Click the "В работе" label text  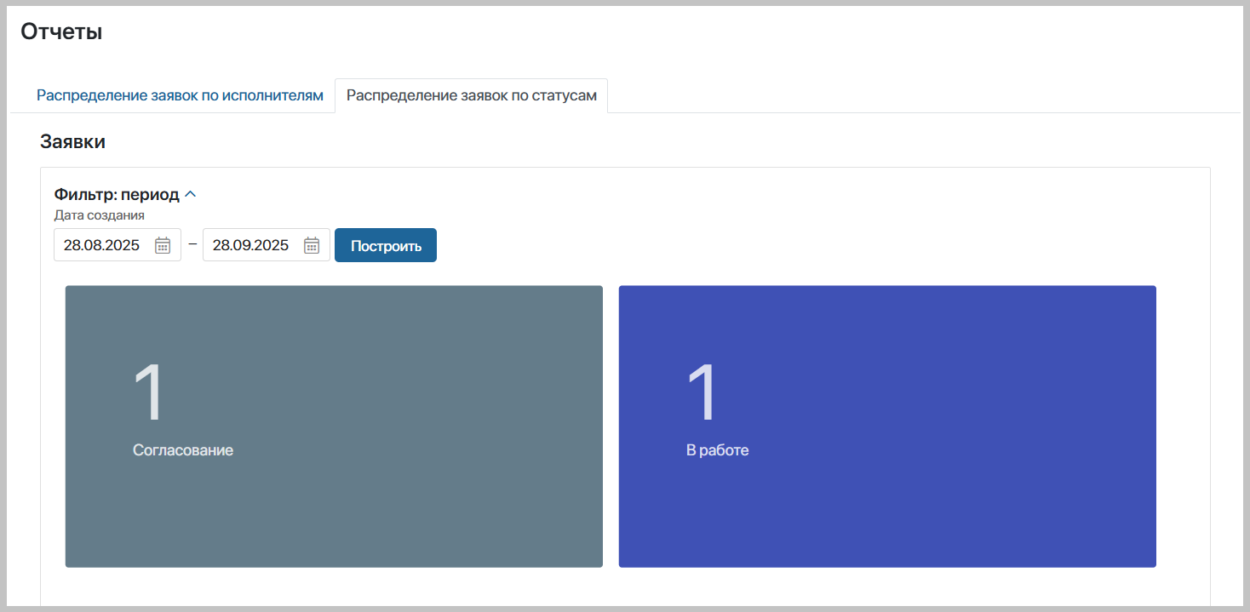click(x=717, y=450)
